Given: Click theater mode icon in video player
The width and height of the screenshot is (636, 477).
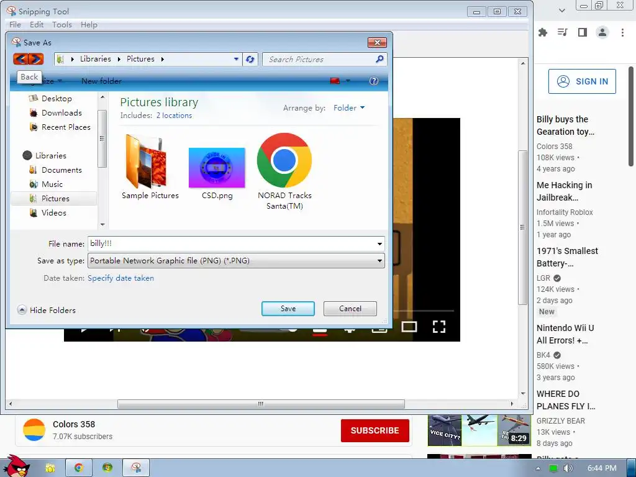Looking at the screenshot, I should click(409, 327).
